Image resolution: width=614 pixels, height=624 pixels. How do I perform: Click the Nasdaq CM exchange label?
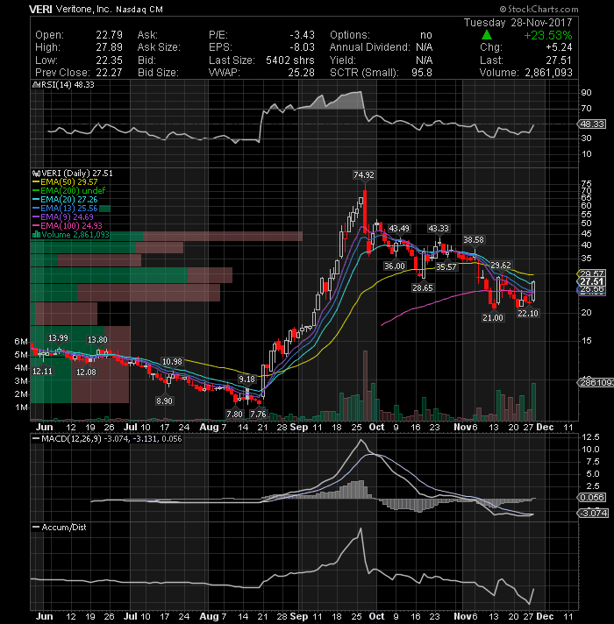[139, 10]
